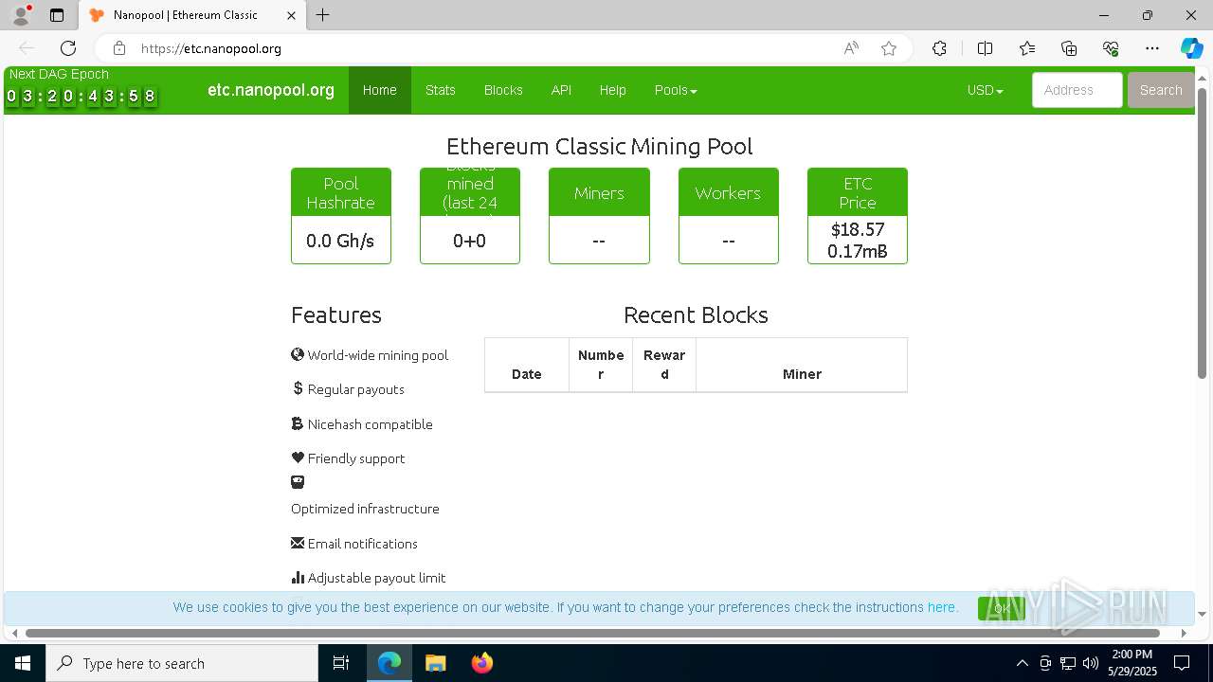Select the Home nav item

(x=380, y=90)
